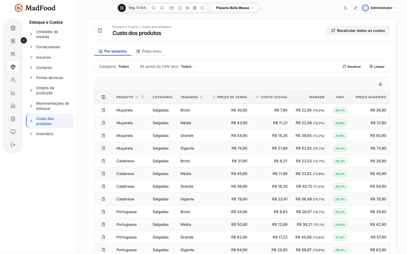Open ficha icon for Calabresa Gigante row

(103, 199)
